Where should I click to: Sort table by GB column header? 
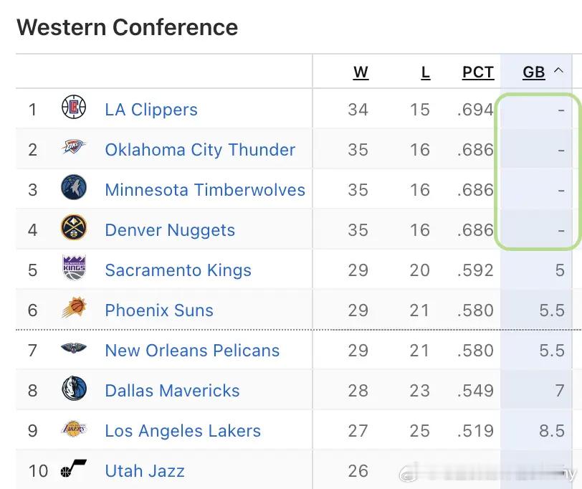coord(534,72)
